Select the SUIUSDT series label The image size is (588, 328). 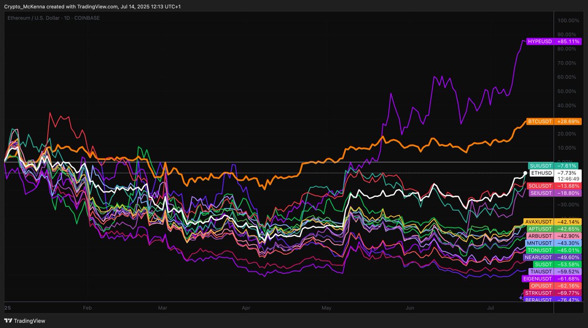[541, 165]
